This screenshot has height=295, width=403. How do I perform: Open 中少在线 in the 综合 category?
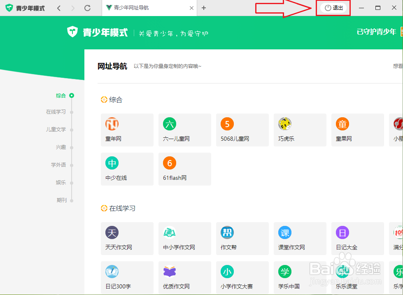pyautogui.click(x=127, y=169)
